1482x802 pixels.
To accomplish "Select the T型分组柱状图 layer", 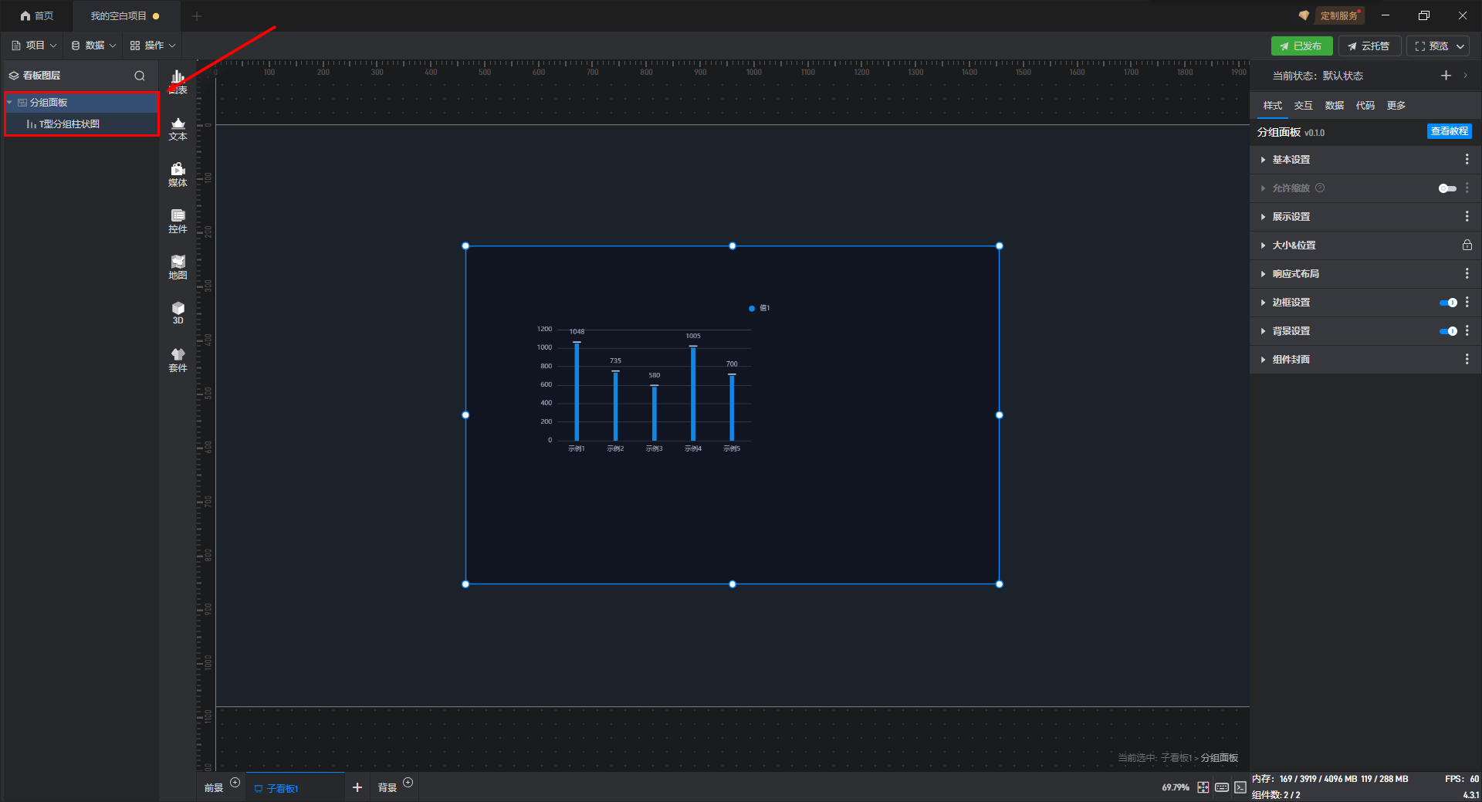I will coord(69,124).
